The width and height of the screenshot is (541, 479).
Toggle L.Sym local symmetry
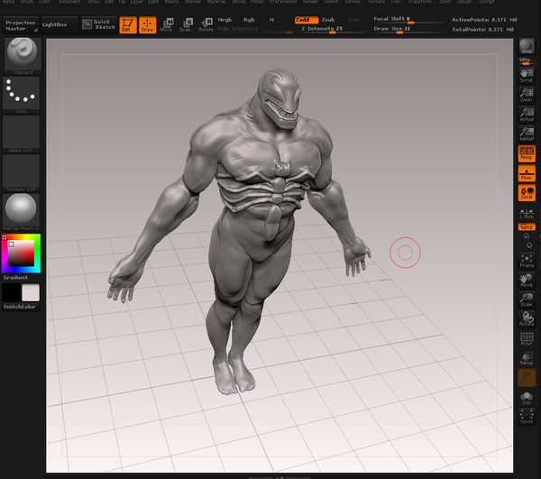coord(527,214)
